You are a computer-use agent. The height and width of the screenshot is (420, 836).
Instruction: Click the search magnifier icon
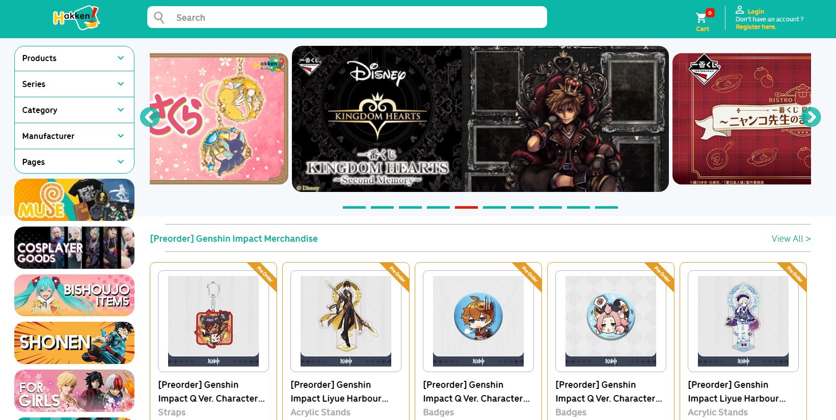point(159,17)
